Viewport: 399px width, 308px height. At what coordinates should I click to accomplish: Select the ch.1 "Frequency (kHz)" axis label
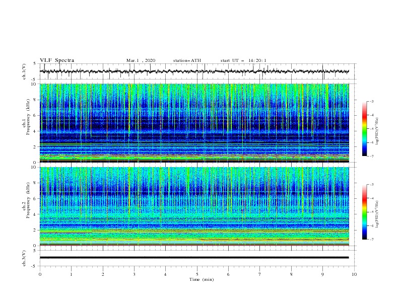pos(28,117)
